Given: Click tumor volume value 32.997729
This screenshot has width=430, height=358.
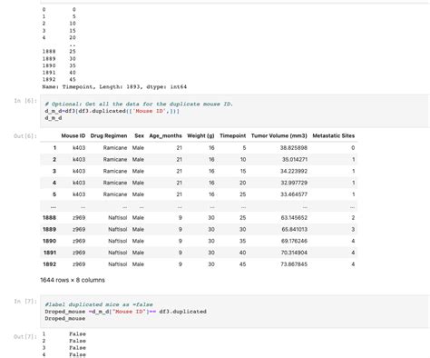Looking at the screenshot, I should tap(294, 183).
